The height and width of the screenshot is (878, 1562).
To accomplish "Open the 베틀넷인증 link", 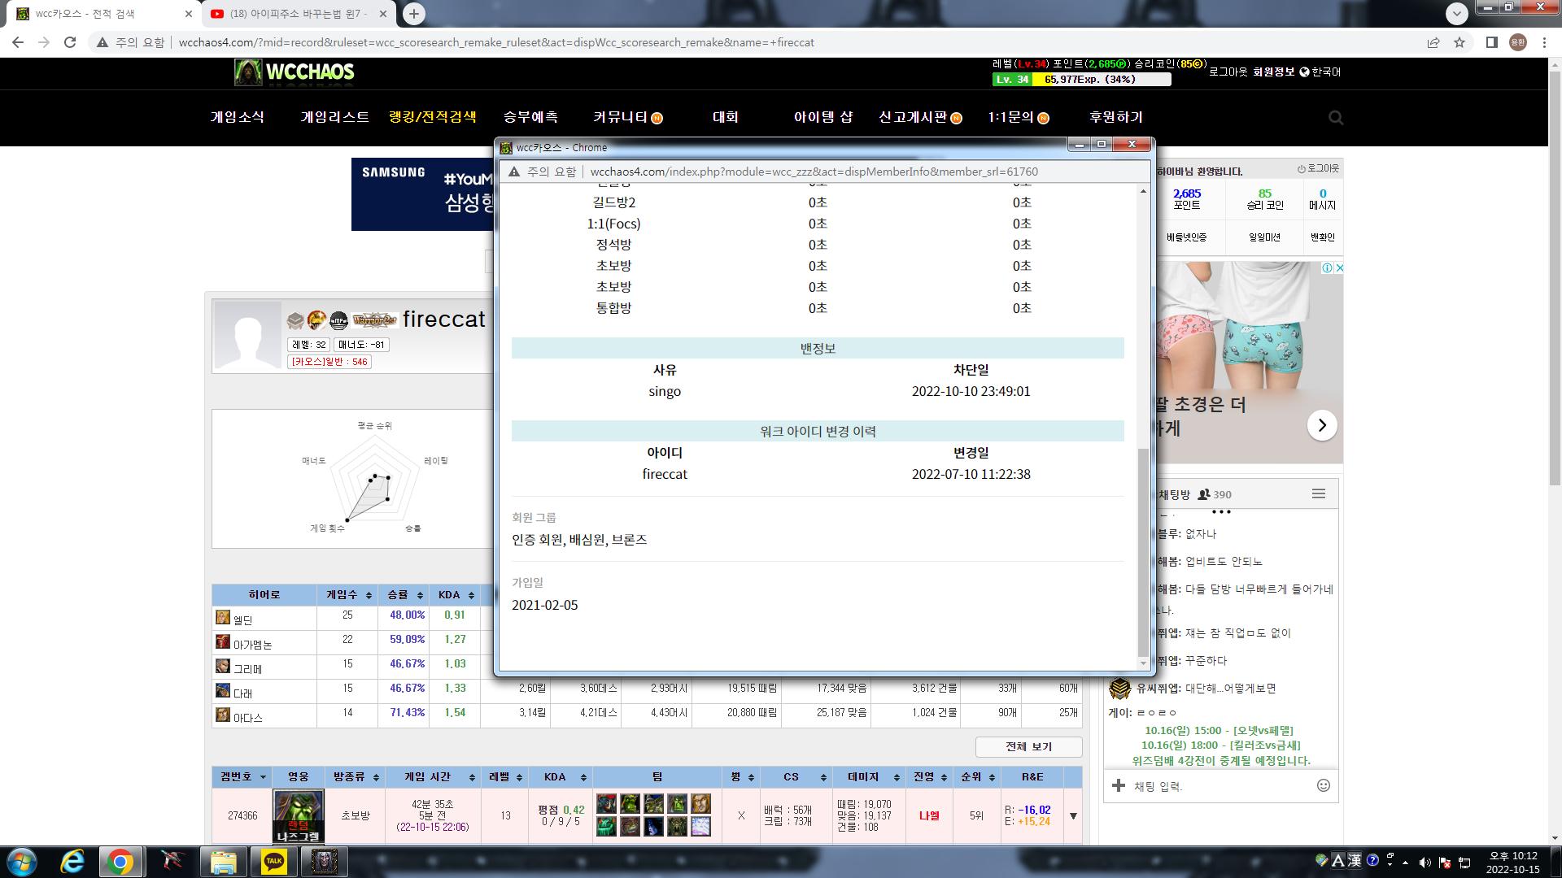I will [1186, 237].
